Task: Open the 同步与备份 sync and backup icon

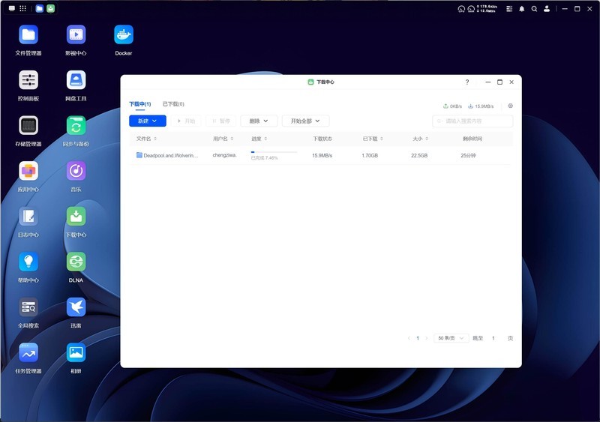Action: click(x=76, y=126)
